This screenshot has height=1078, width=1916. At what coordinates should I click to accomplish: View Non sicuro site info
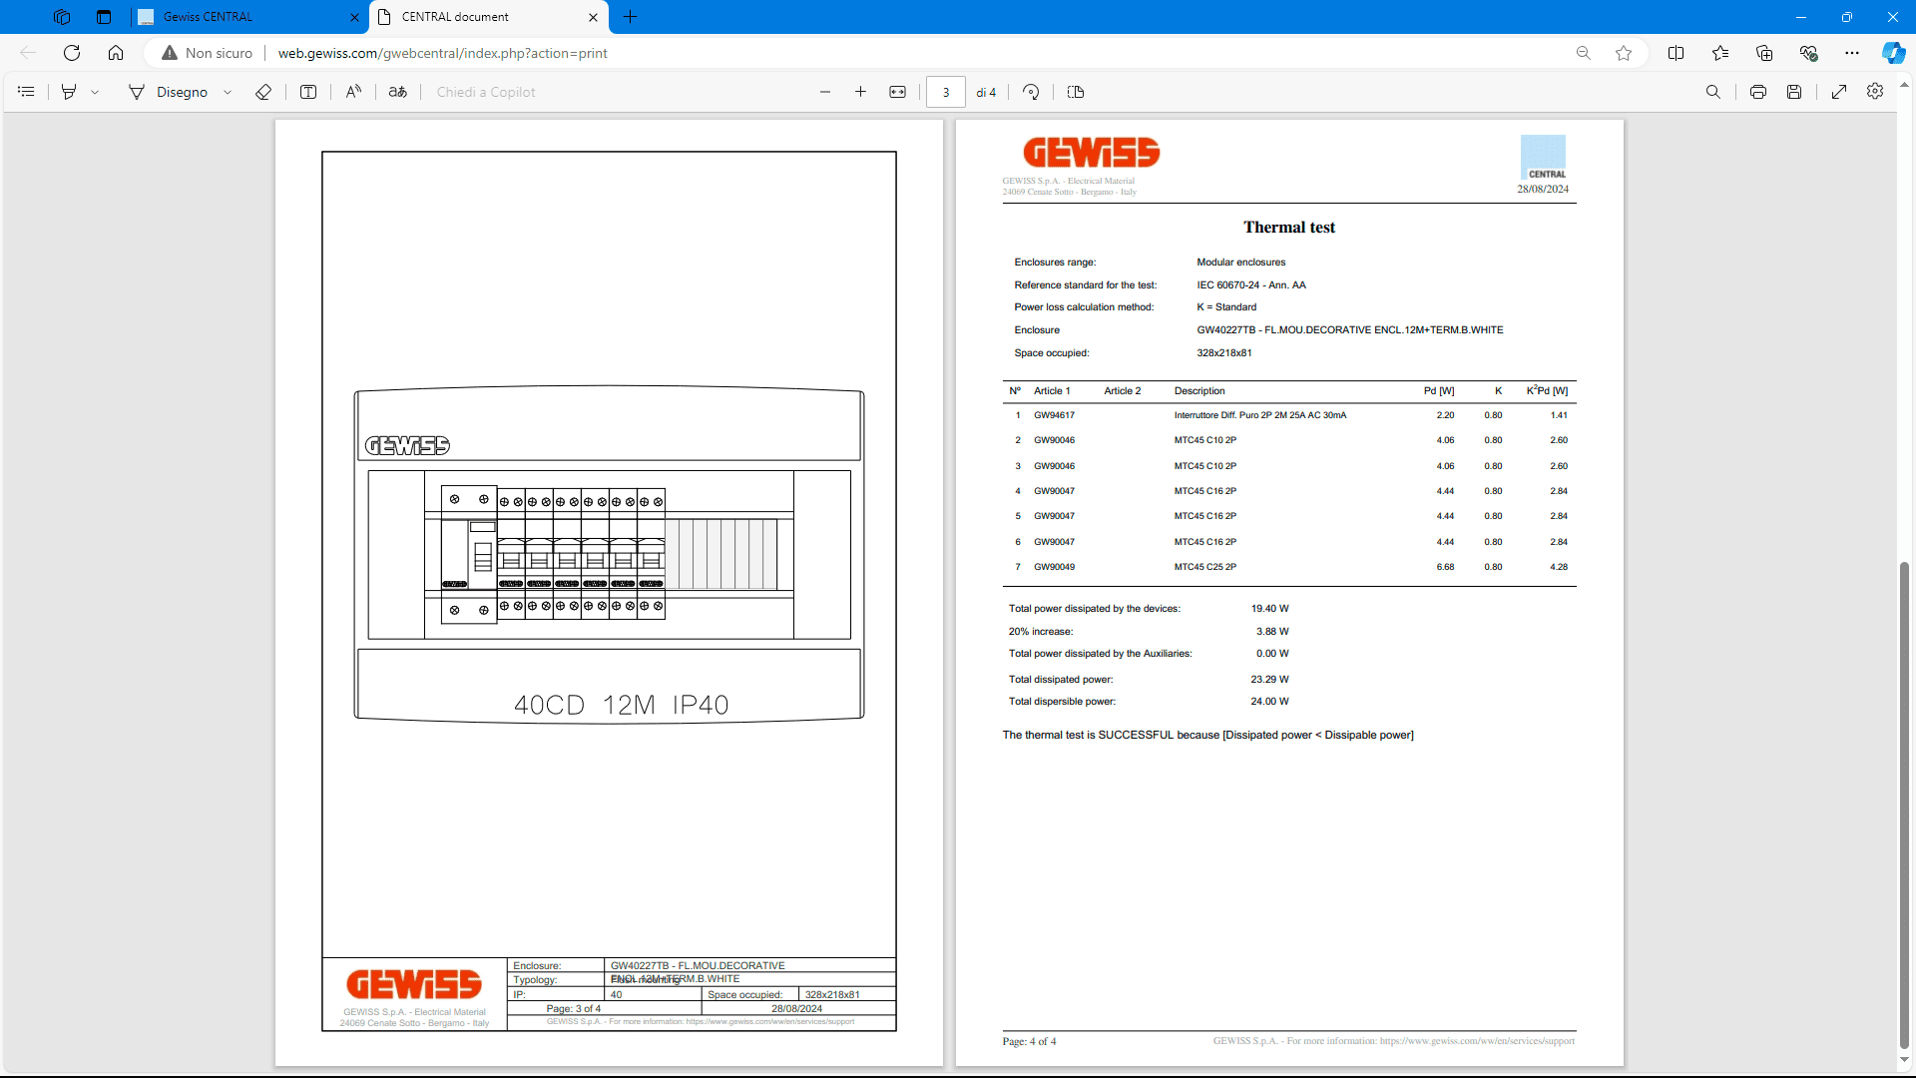coord(207,53)
